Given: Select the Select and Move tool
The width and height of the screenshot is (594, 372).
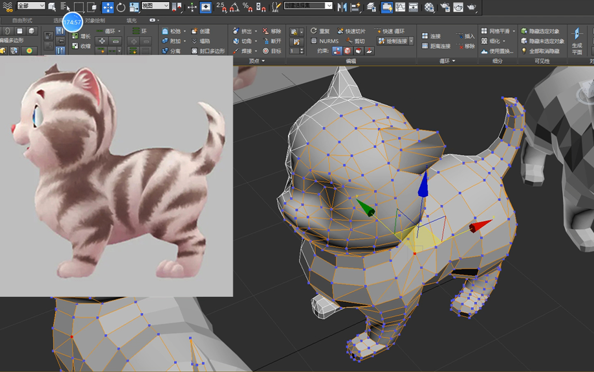Looking at the screenshot, I should click(107, 7).
